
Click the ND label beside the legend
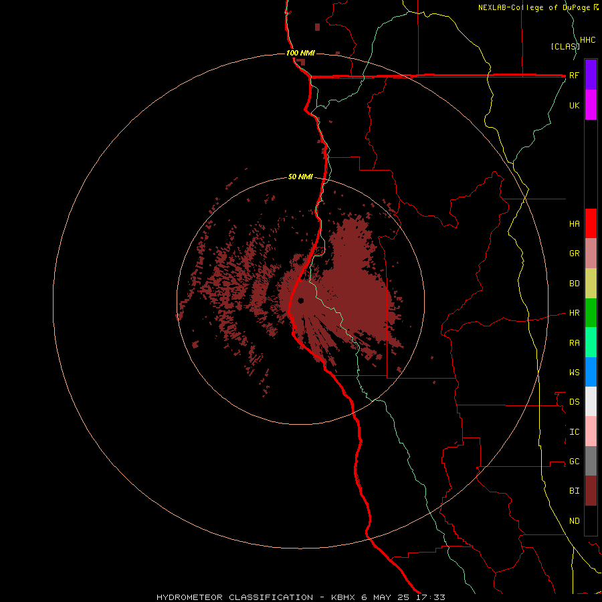(x=574, y=521)
